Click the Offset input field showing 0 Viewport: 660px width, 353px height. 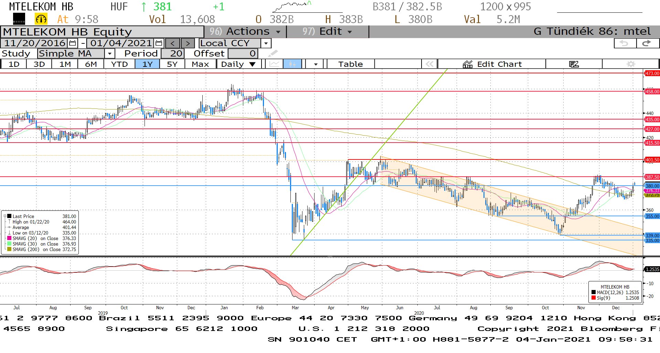coord(243,53)
